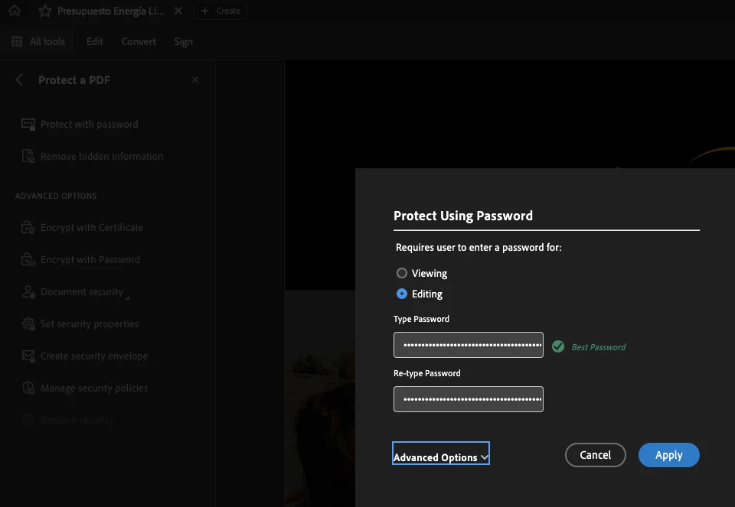Select the Editing radio button

pos(402,294)
